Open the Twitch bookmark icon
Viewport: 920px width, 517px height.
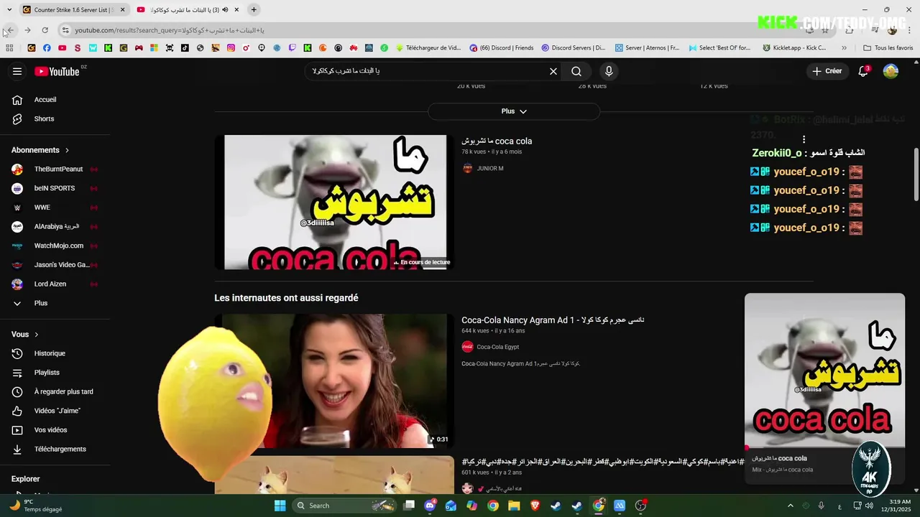(292, 48)
